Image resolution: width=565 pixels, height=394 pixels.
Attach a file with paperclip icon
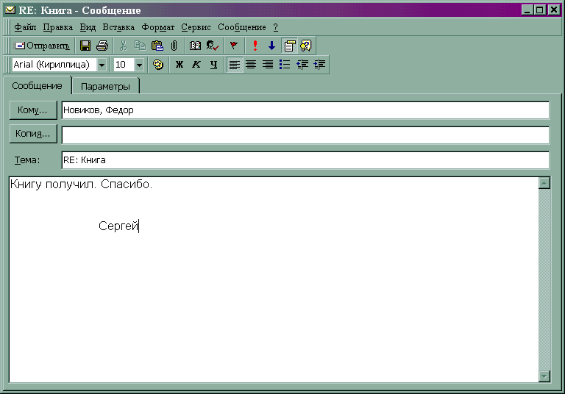(x=174, y=46)
